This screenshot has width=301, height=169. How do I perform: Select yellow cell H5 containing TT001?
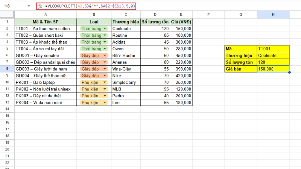coord(273,49)
